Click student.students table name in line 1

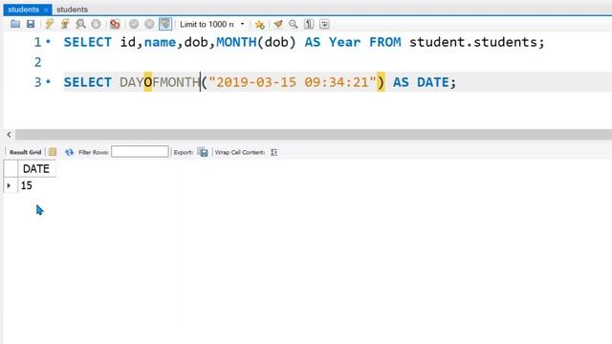[472, 42]
